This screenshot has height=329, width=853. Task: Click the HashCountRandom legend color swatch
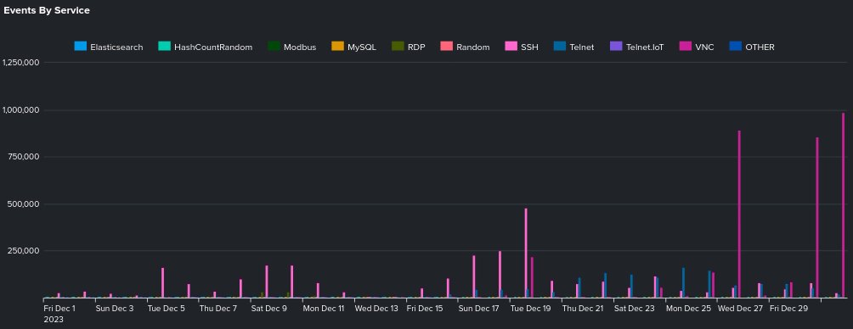(x=164, y=47)
